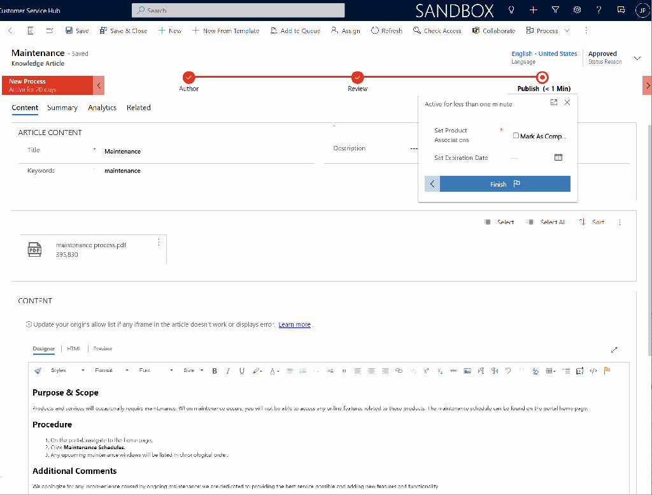Apply italic formatting to article text

click(x=227, y=370)
